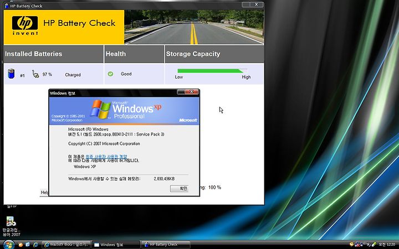Click the Help button in HP Battery Check

44,193
